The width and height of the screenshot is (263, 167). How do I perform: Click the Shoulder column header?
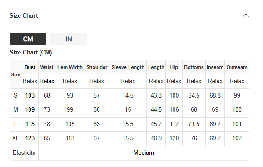click(x=97, y=67)
